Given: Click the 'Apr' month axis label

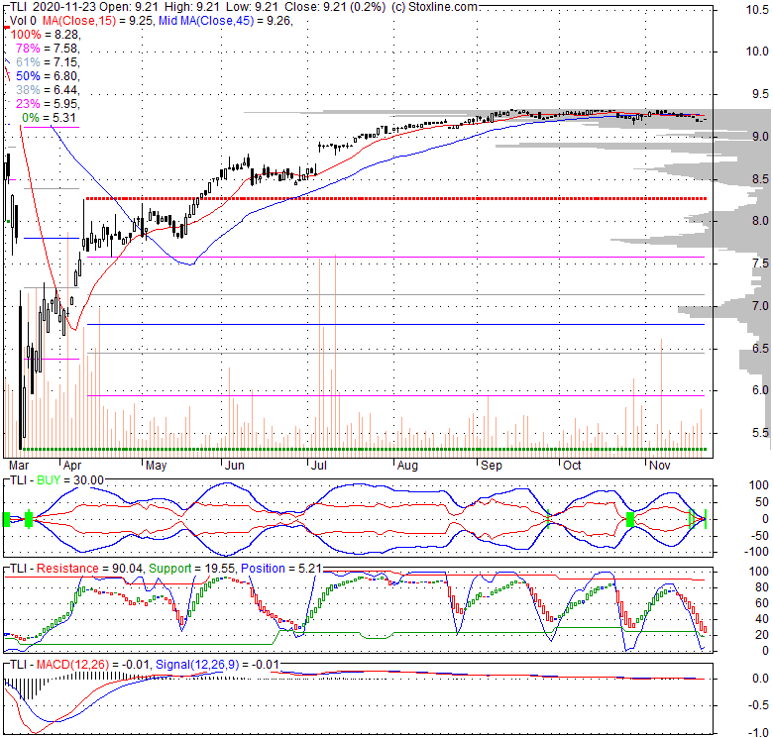Looking at the screenshot, I should [x=72, y=466].
